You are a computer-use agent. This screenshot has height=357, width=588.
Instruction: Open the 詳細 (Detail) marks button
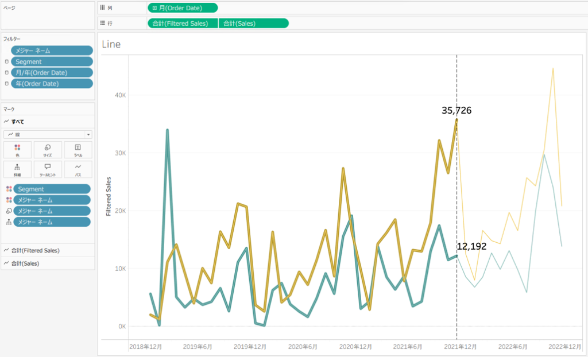click(x=17, y=169)
